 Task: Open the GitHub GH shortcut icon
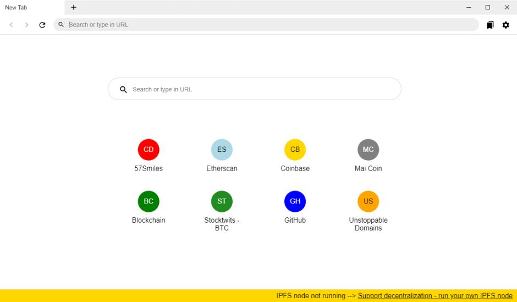tap(295, 201)
